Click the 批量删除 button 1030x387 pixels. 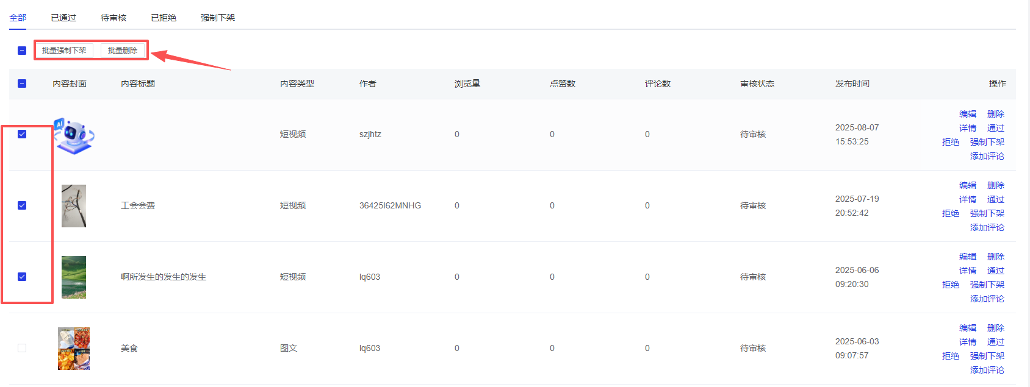point(123,51)
